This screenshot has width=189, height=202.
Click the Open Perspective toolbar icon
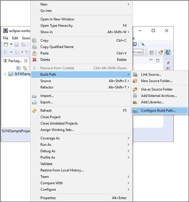pos(152,52)
